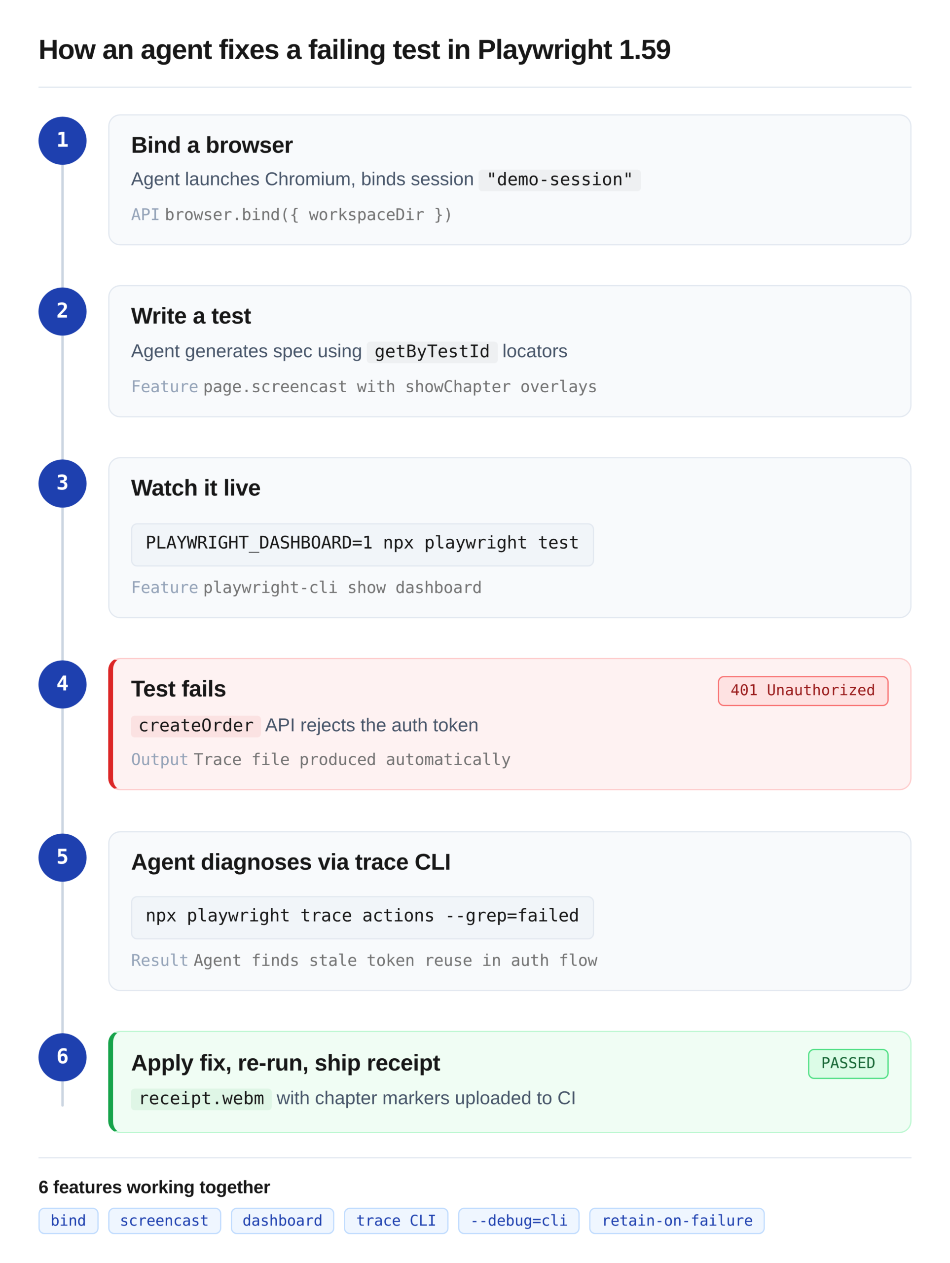
Task: Click the step 2 number circle
Action: pos(62,311)
